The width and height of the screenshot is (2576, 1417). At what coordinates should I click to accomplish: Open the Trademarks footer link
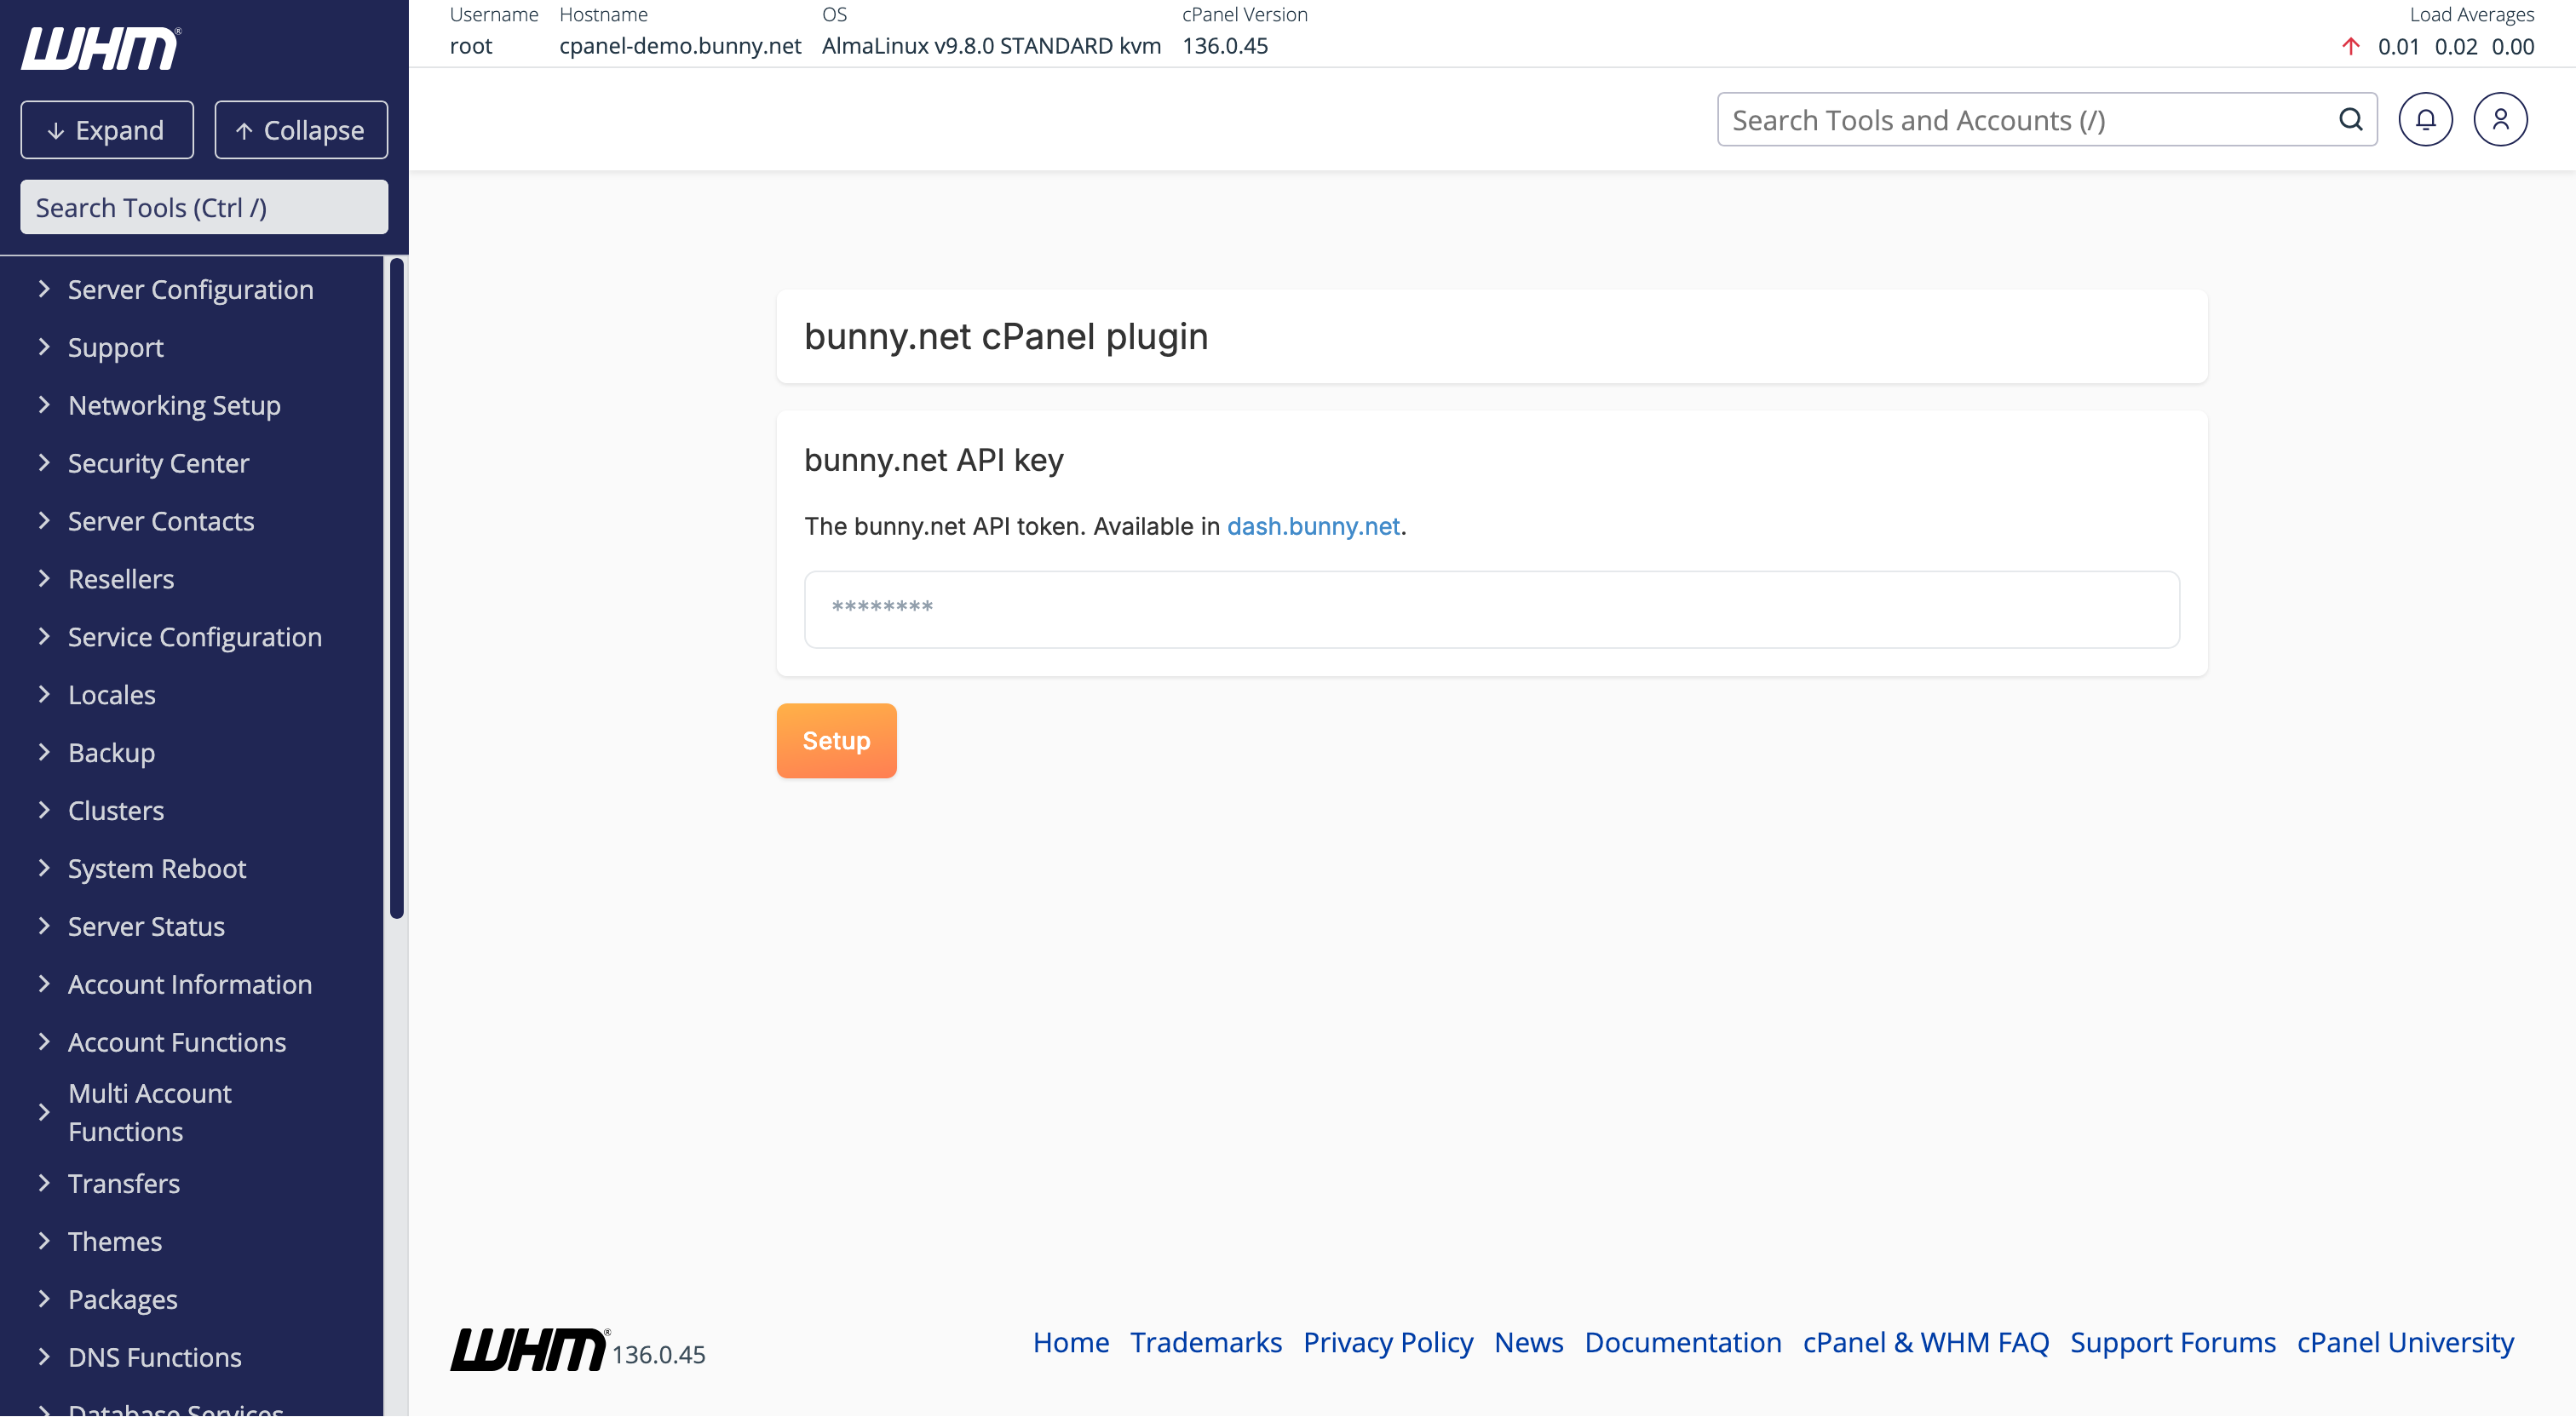1206,1342
